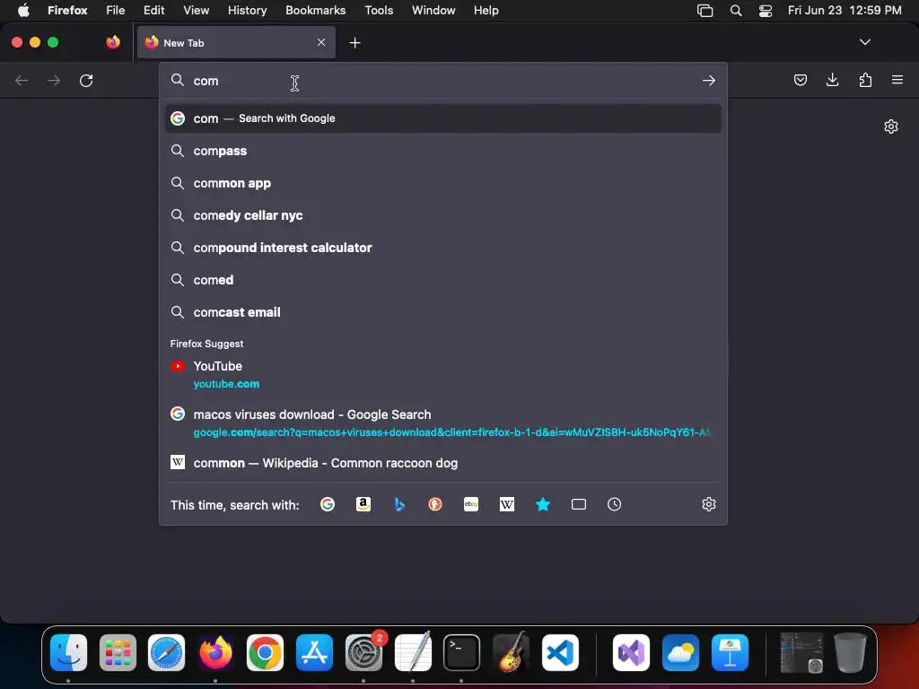Open search settings gear in dropdown
Screen dimensions: 919x689
709,504
